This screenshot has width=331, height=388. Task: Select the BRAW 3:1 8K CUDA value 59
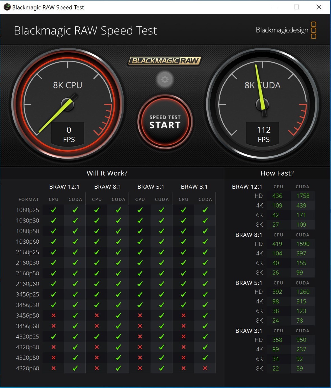pyautogui.click(x=300, y=368)
